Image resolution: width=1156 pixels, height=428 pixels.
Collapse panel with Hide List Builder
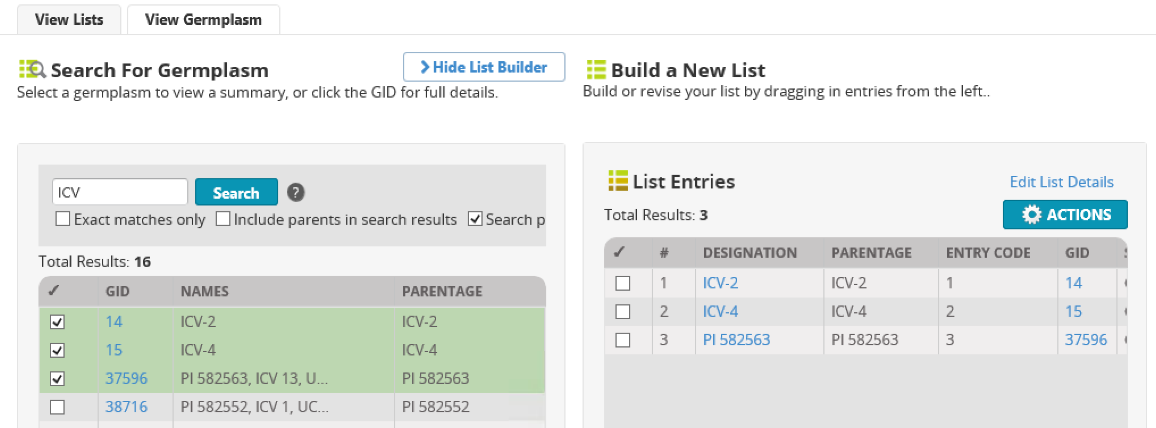[x=484, y=67]
